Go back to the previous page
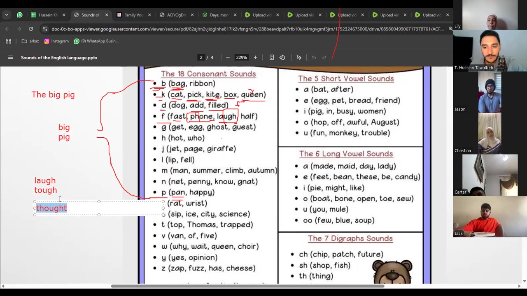The height and width of the screenshot is (296, 527). 7,29
